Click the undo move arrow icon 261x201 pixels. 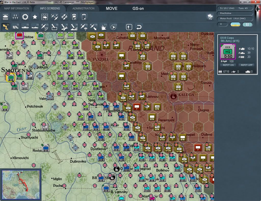[x=139, y=27]
